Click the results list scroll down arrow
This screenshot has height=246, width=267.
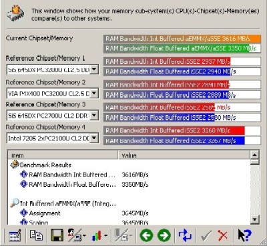coord(254,219)
